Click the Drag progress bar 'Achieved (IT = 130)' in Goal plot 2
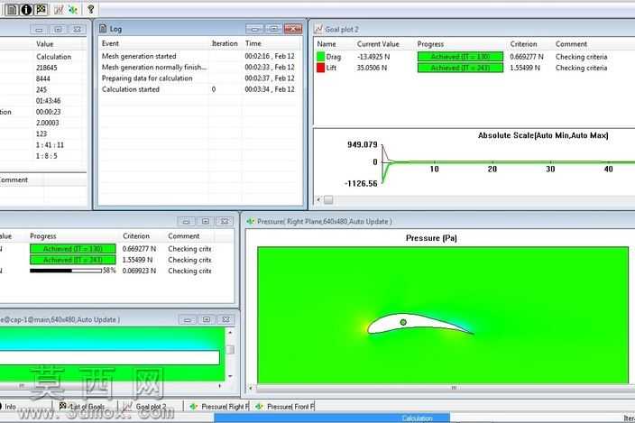This screenshot has height=423, width=635. click(x=460, y=57)
